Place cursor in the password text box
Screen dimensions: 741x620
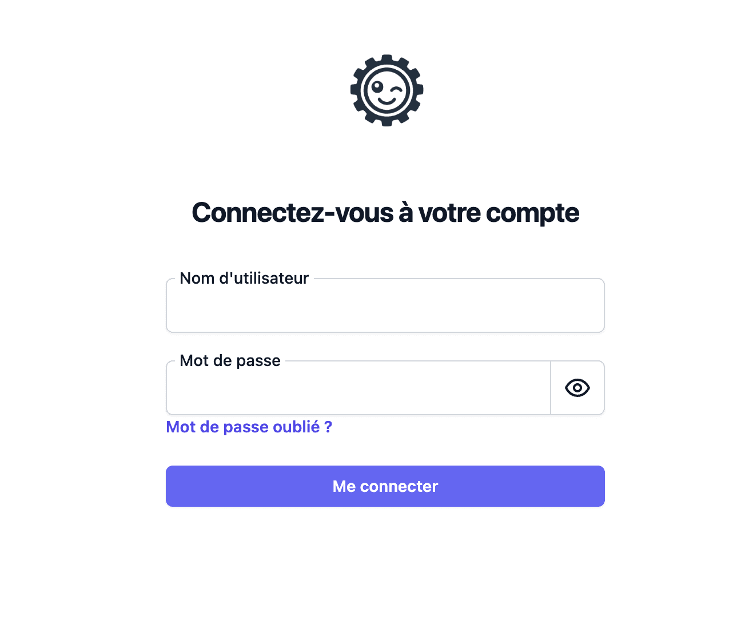coord(358,388)
